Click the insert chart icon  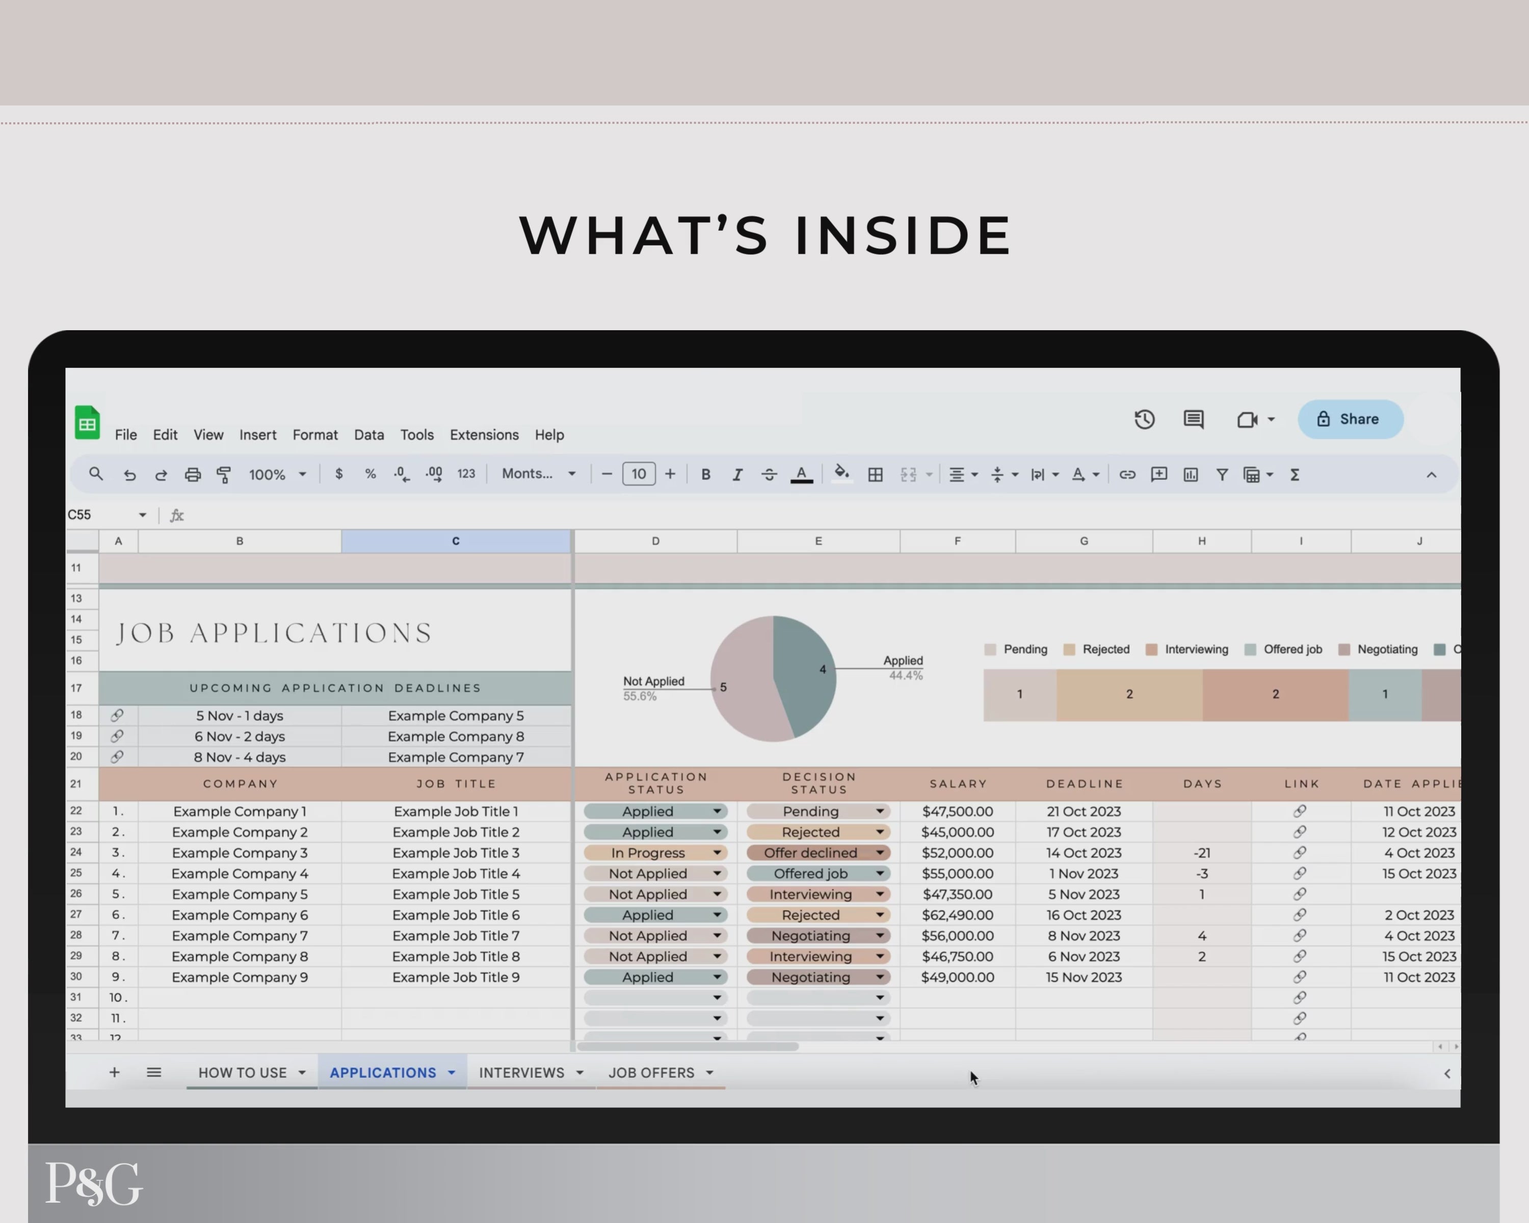pyautogui.click(x=1190, y=474)
